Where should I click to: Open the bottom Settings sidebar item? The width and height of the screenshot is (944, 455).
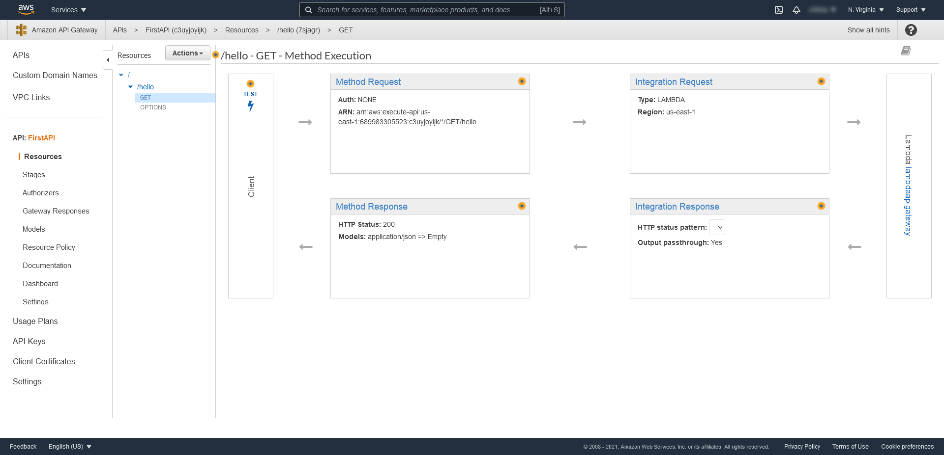(27, 381)
